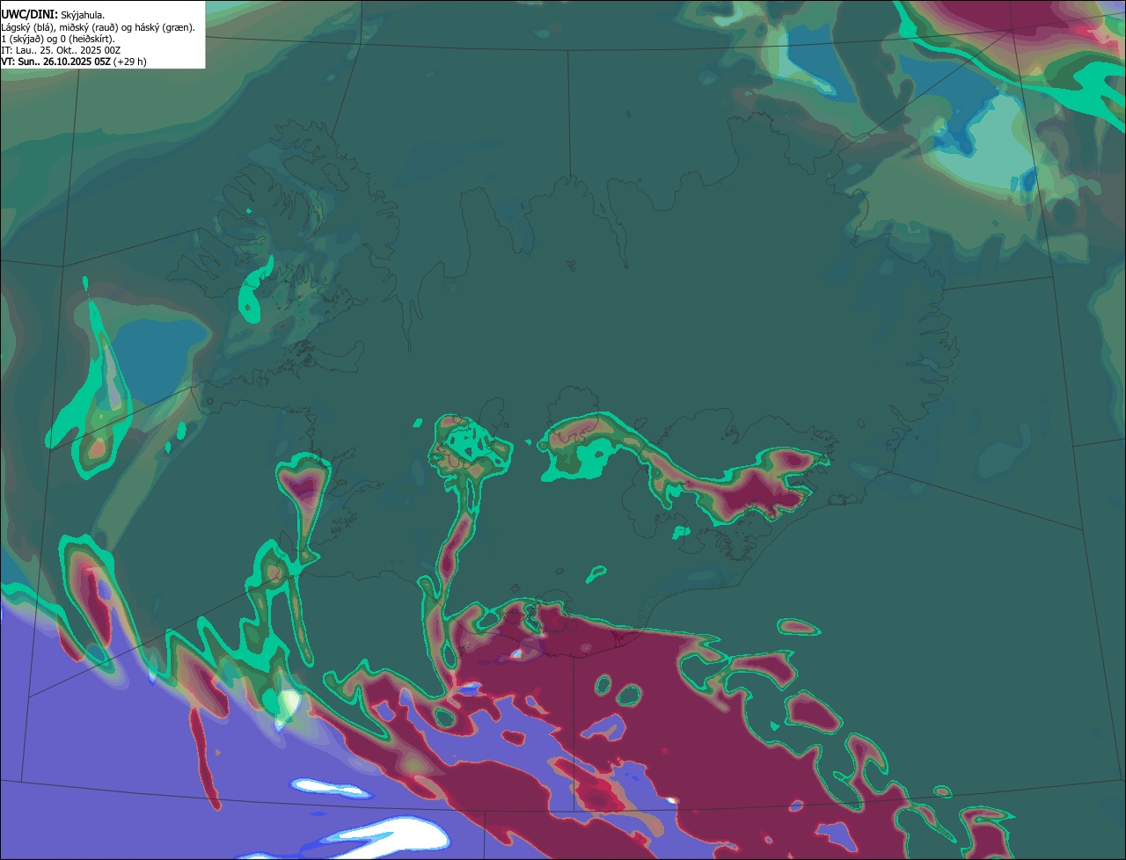The image size is (1126, 860).
Task: Click the 'UWC/DINI: Skýjahula.' title line
Action: click(53, 14)
